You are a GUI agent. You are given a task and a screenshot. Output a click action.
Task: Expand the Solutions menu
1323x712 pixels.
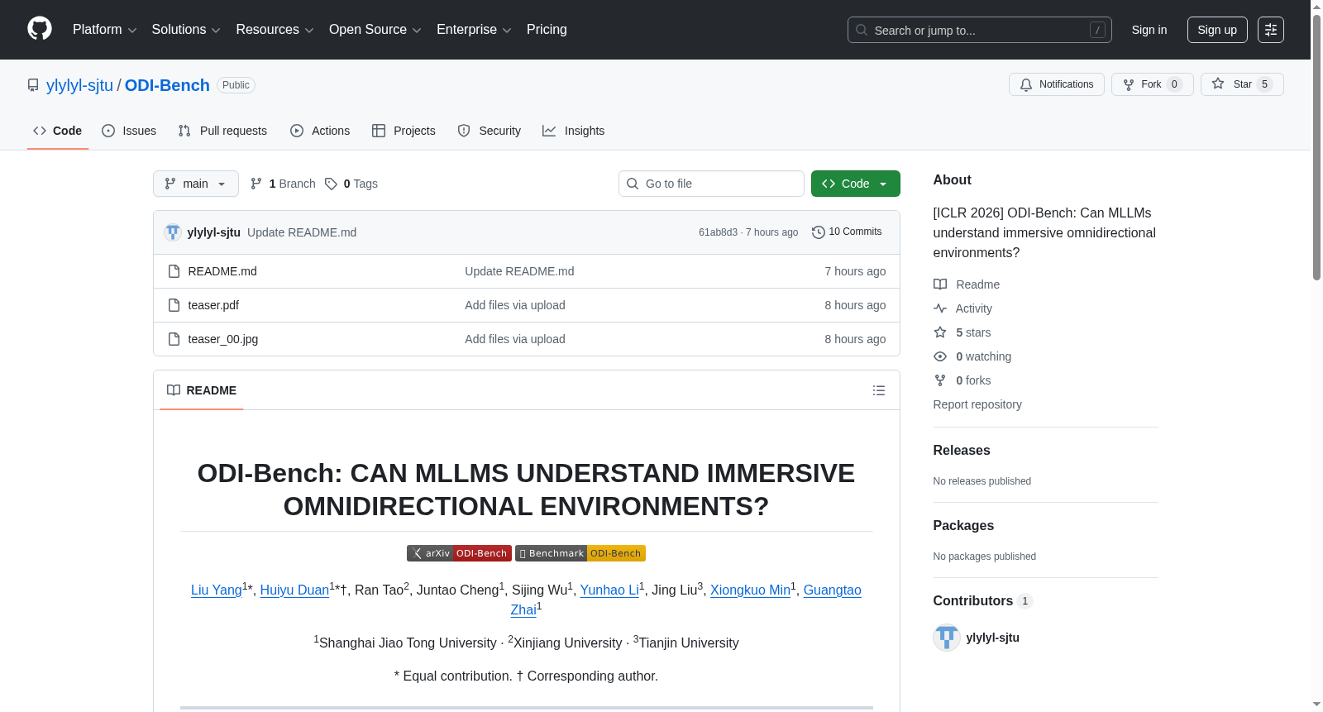point(186,30)
